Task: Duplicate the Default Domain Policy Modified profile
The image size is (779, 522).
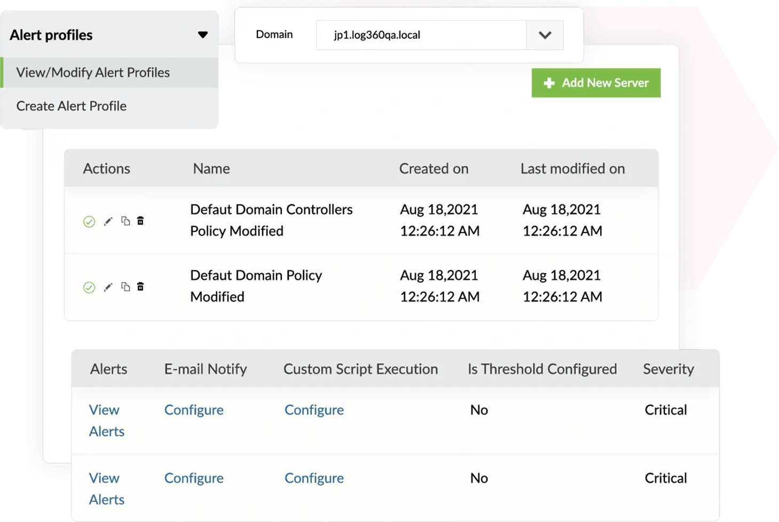Action: [125, 287]
